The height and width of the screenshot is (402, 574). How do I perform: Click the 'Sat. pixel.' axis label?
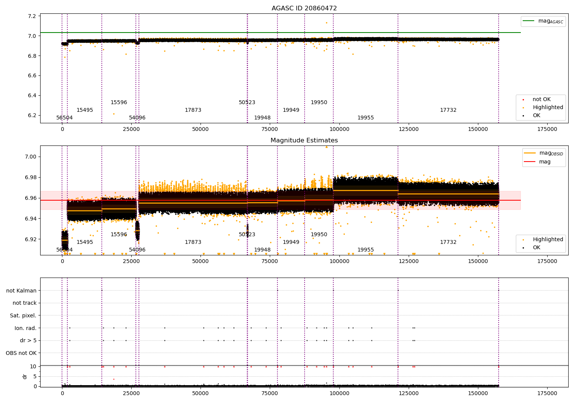pos(23,316)
